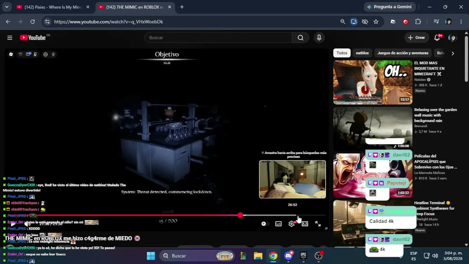Open the volume control in the system tray

tap(435, 256)
